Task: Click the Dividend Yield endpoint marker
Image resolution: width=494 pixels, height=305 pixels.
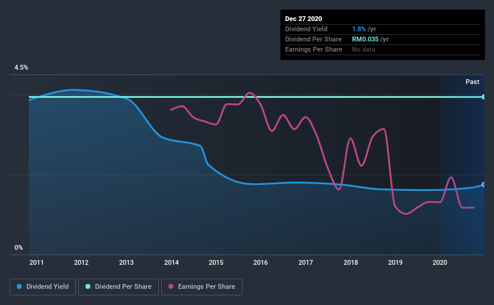Action: [x=484, y=184]
